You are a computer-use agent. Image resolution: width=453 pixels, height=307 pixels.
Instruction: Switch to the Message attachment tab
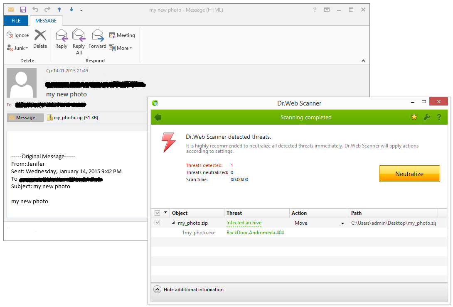tap(25, 118)
